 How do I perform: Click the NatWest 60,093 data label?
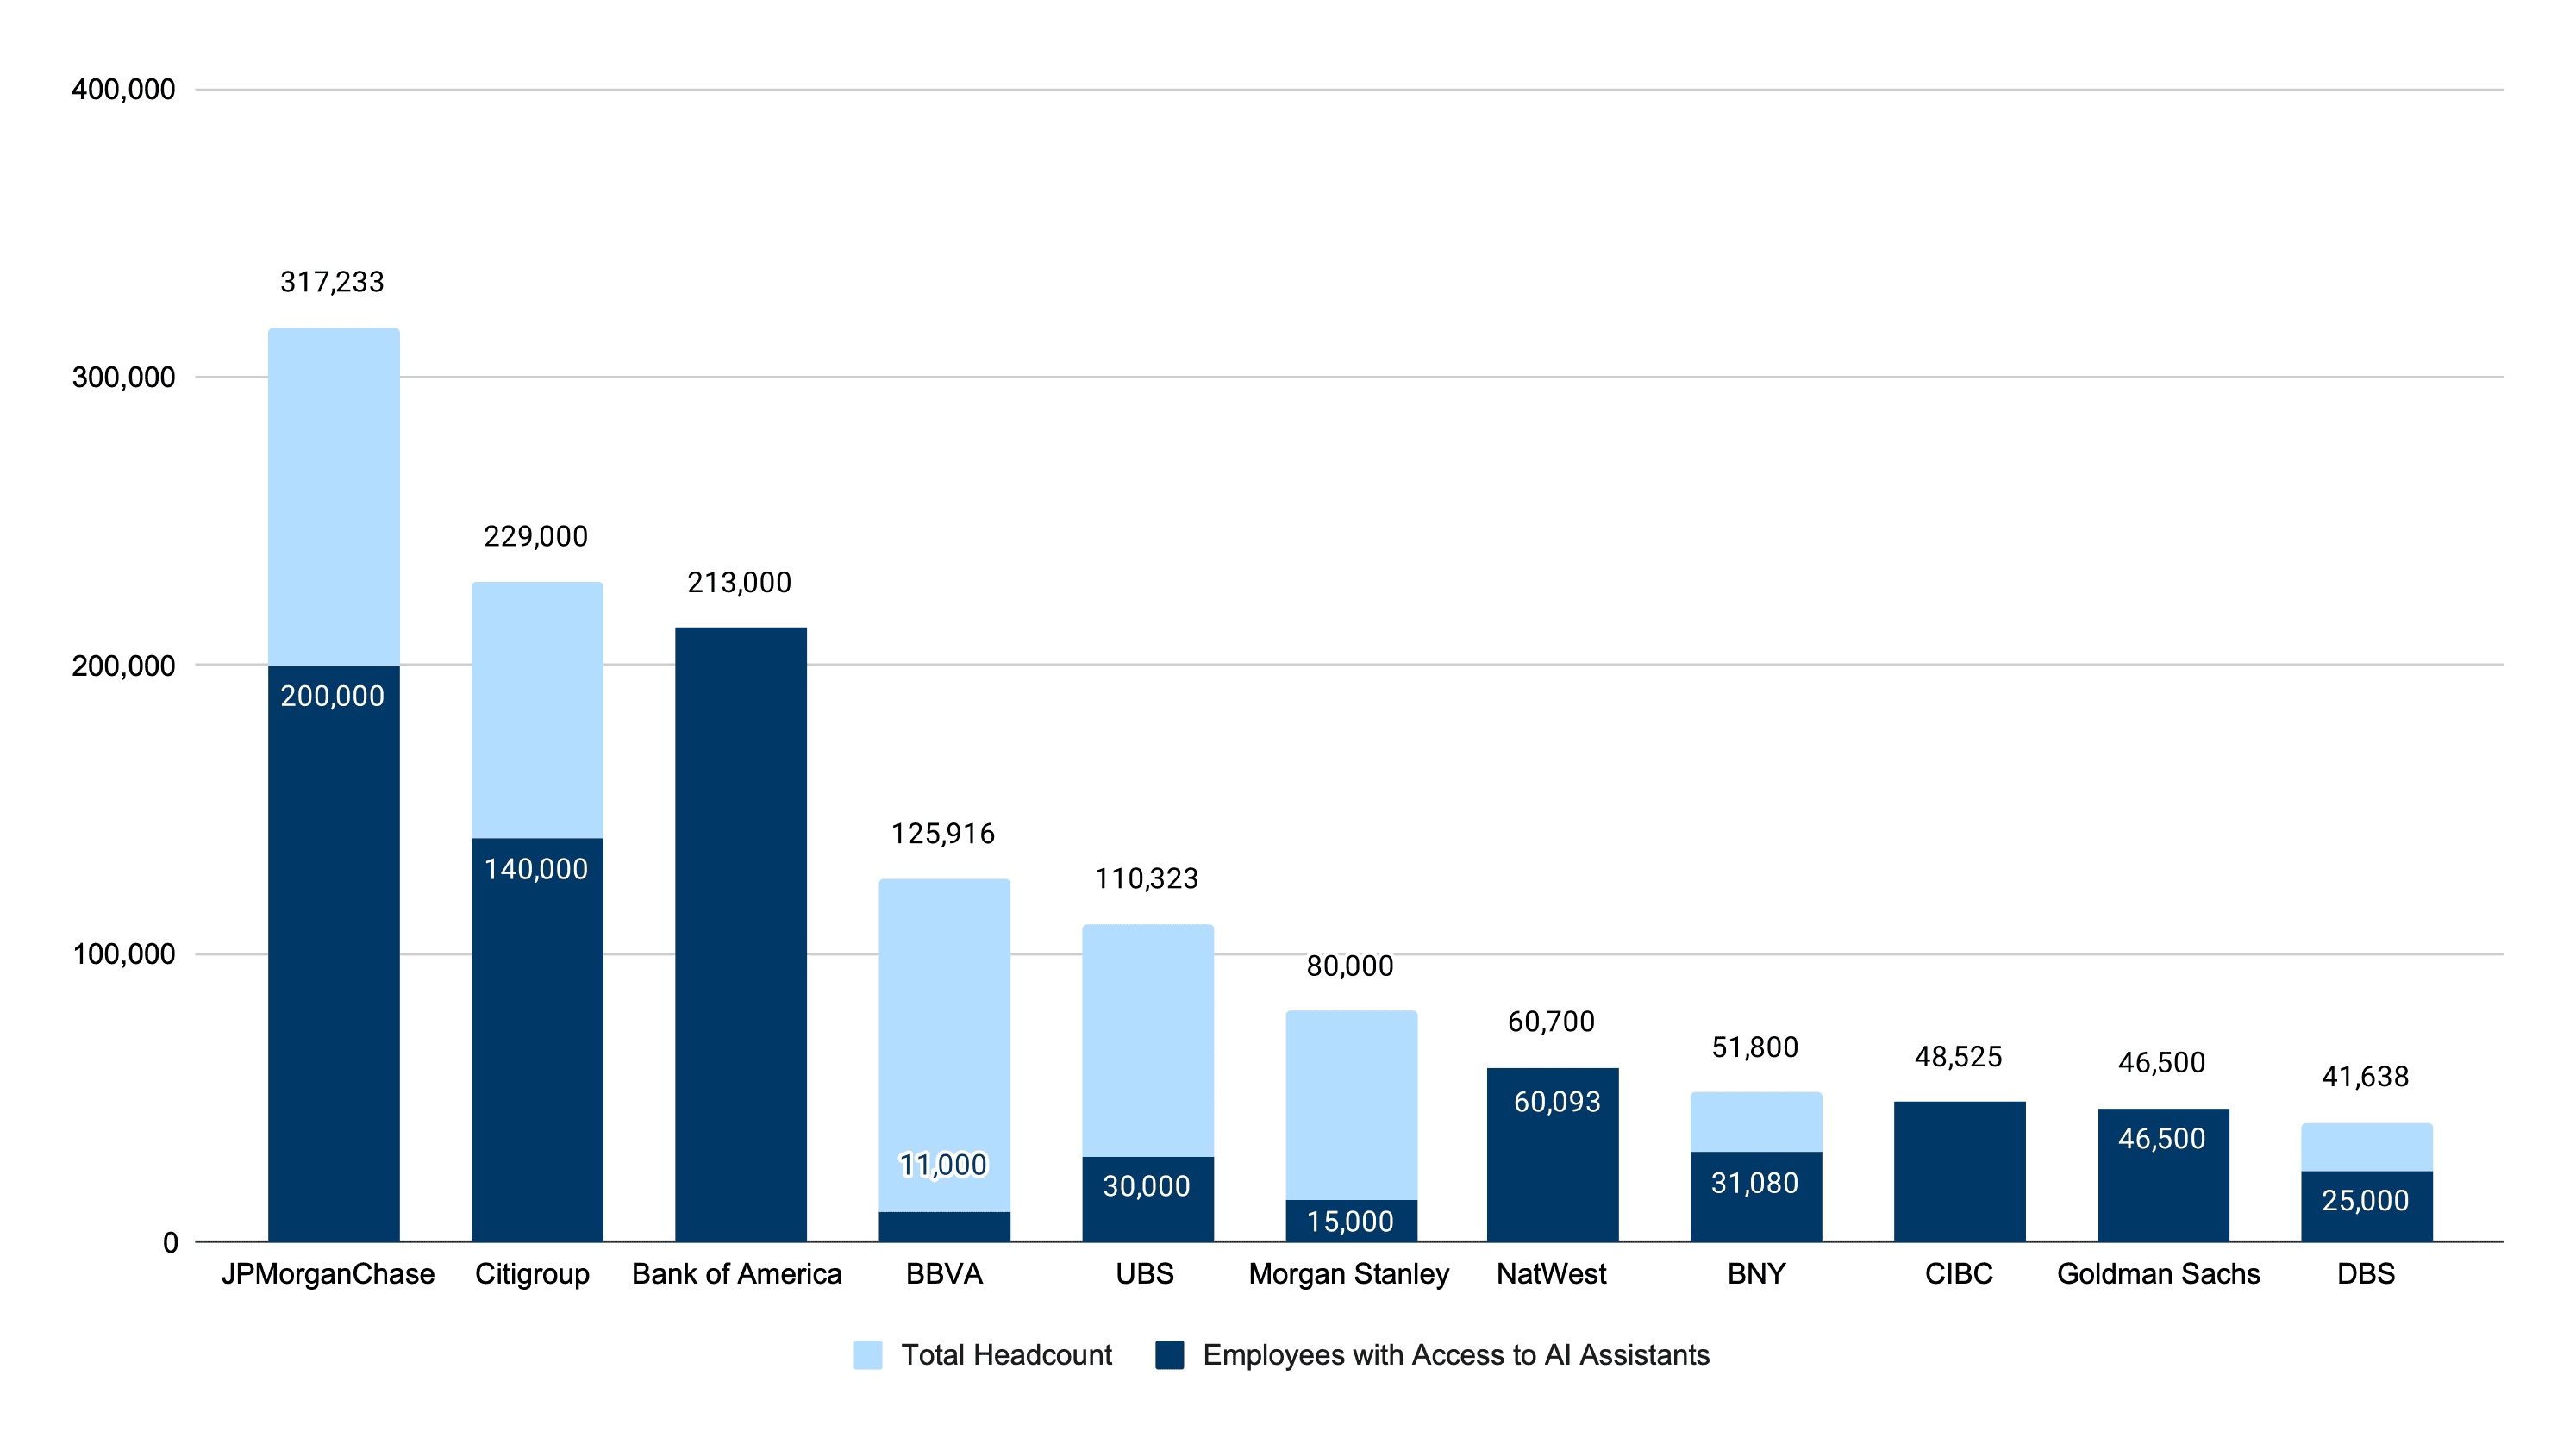point(1557,1102)
